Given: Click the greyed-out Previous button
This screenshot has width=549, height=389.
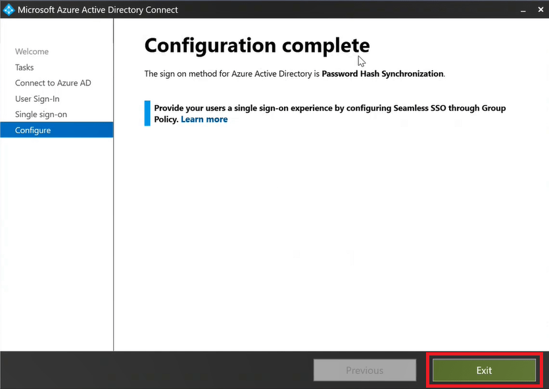Looking at the screenshot, I should click(364, 371).
